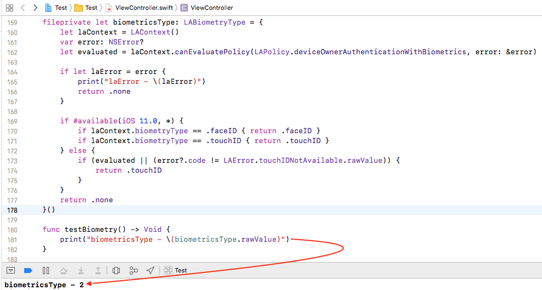Image resolution: width=542 pixels, height=290 pixels.
Task: Click "laError - \(laError)" string
Action: (152, 82)
